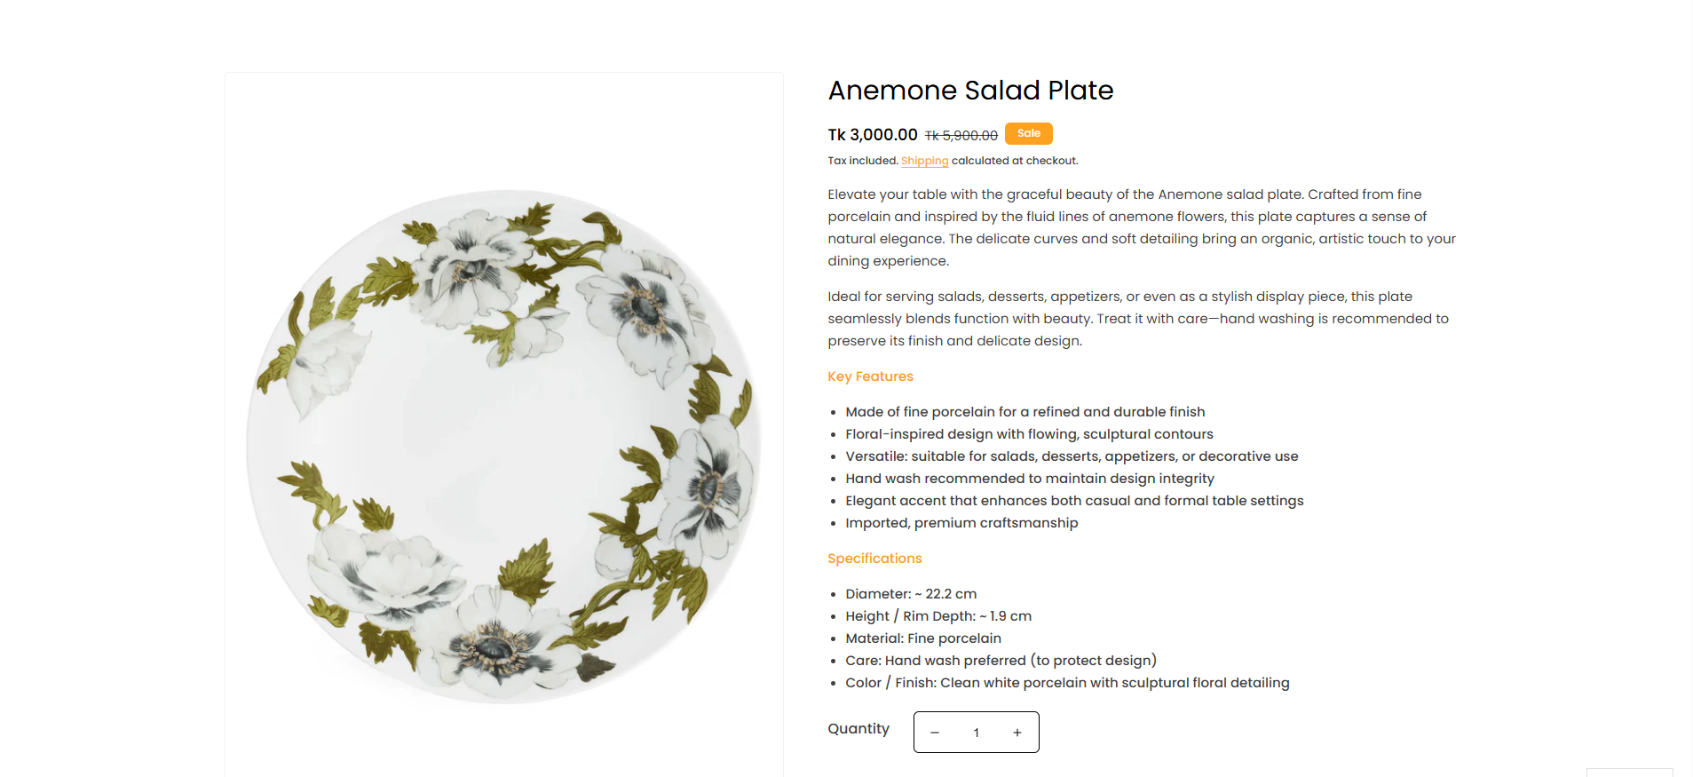Click the Height / Rim Depth specification

[x=937, y=616]
